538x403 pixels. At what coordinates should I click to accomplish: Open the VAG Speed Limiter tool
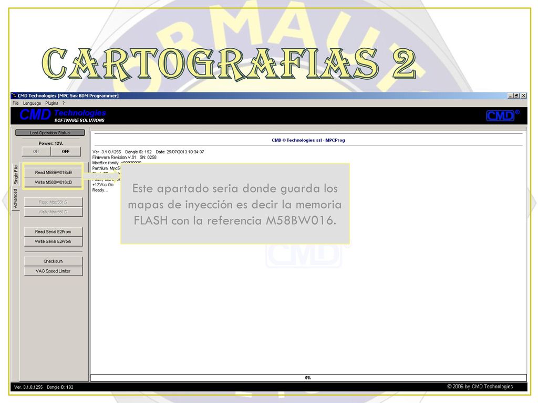click(53, 271)
